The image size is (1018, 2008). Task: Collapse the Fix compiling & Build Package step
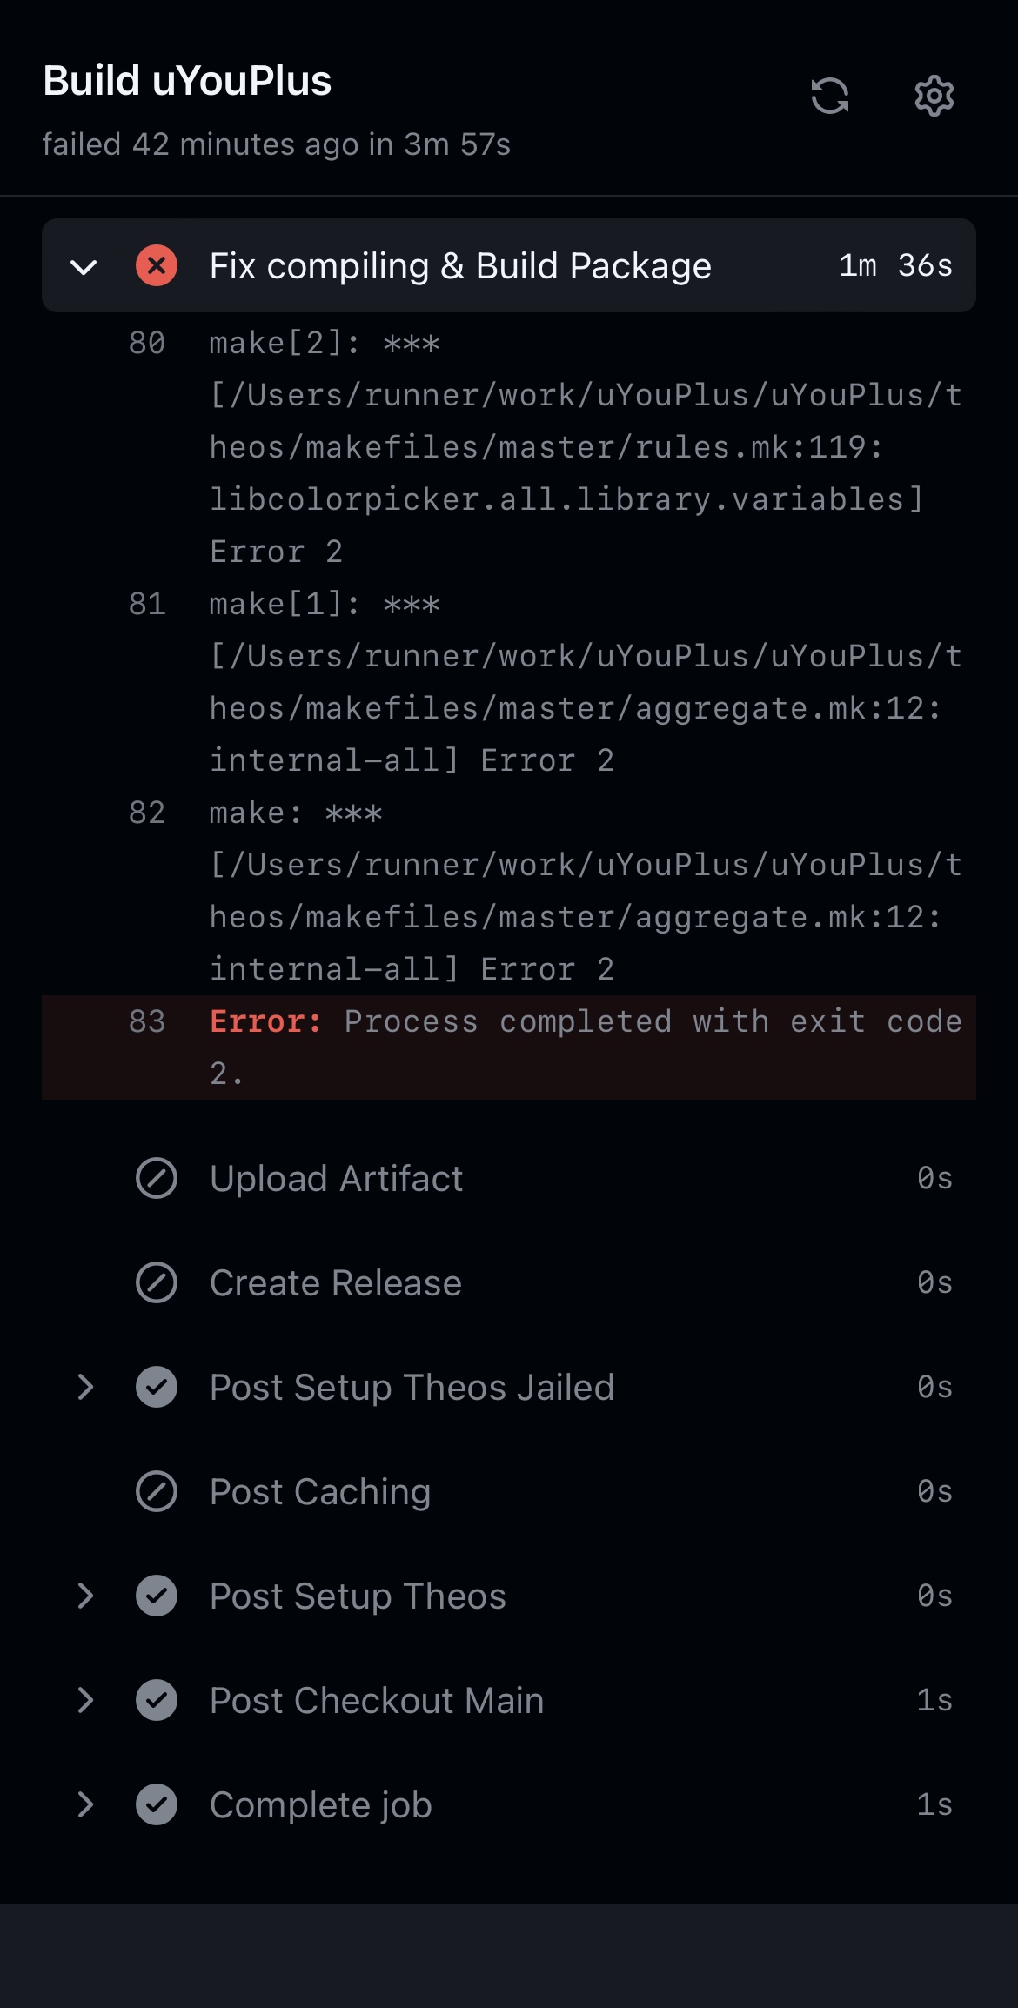point(84,266)
